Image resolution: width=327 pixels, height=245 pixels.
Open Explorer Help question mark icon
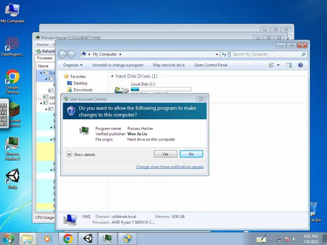(300, 65)
